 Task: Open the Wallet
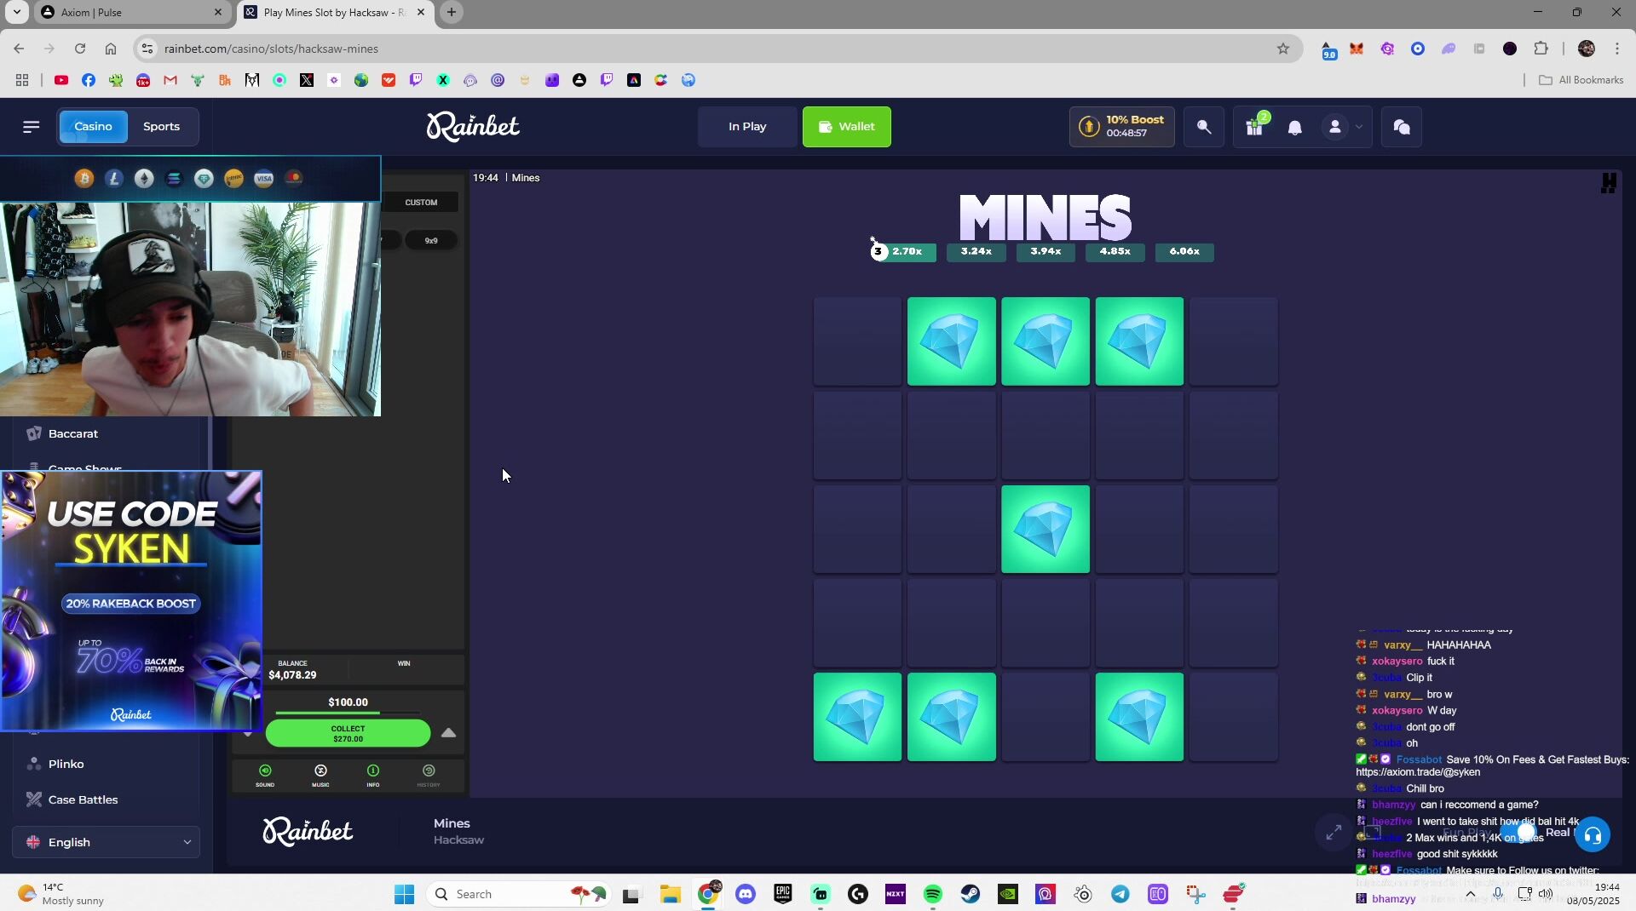tap(846, 127)
